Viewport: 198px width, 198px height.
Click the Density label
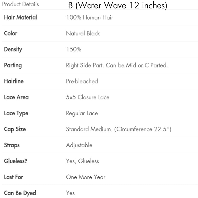pyautogui.click(x=13, y=50)
